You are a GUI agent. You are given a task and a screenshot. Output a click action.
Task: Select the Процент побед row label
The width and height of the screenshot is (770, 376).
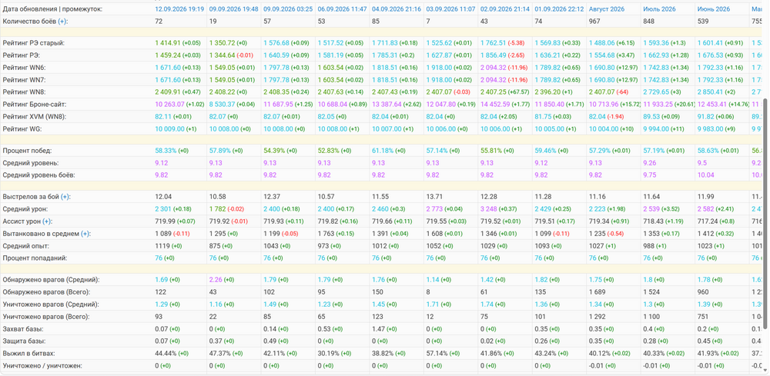click(27, 151)
